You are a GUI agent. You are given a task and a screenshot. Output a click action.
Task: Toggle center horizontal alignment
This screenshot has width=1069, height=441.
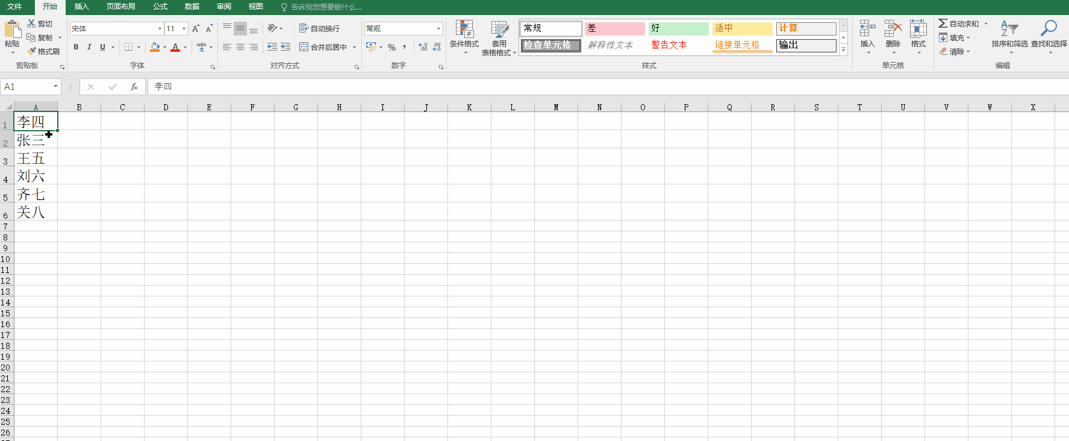click(x=240, y=47)
